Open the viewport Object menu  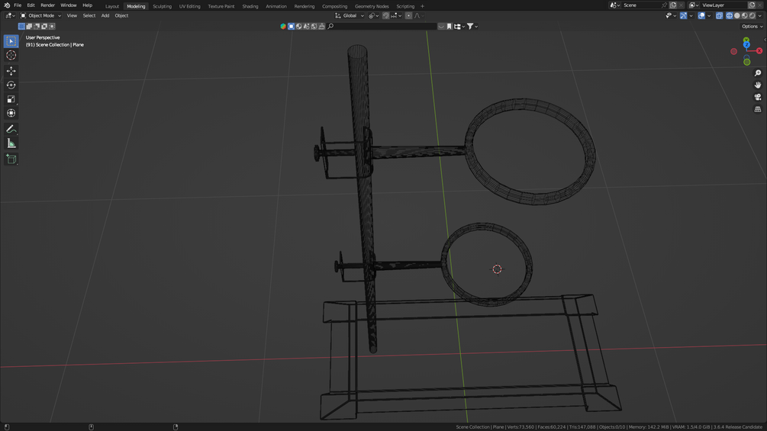click(121, 15)
